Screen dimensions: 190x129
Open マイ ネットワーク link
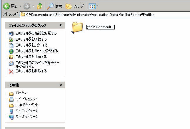click(x=27, y=117)
